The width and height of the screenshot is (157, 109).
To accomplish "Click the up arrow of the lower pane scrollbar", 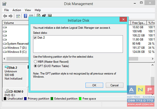I will click(x=152, y=65).
